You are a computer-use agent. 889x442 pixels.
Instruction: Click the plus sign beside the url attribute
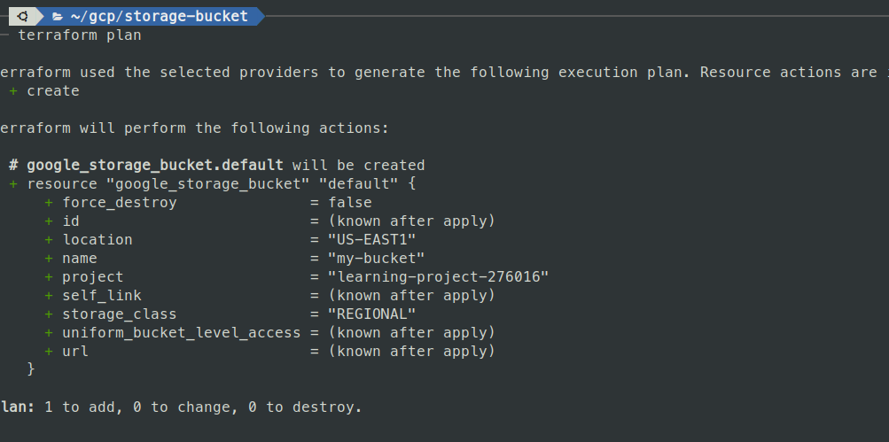pyautogui.click(x=49, y=352)
